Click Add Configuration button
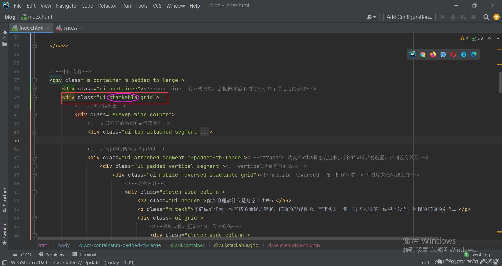 coord(409,17)
